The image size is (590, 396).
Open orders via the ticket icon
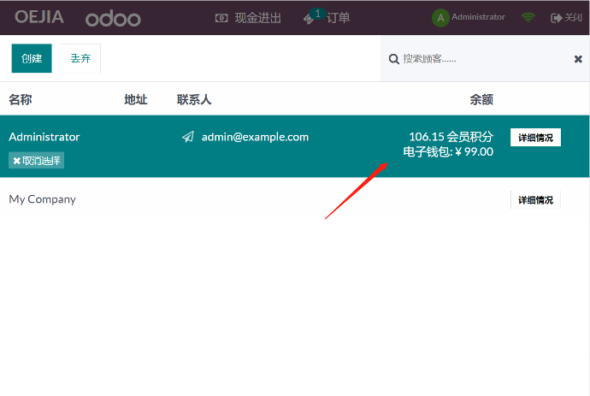(x=310, y=18)
